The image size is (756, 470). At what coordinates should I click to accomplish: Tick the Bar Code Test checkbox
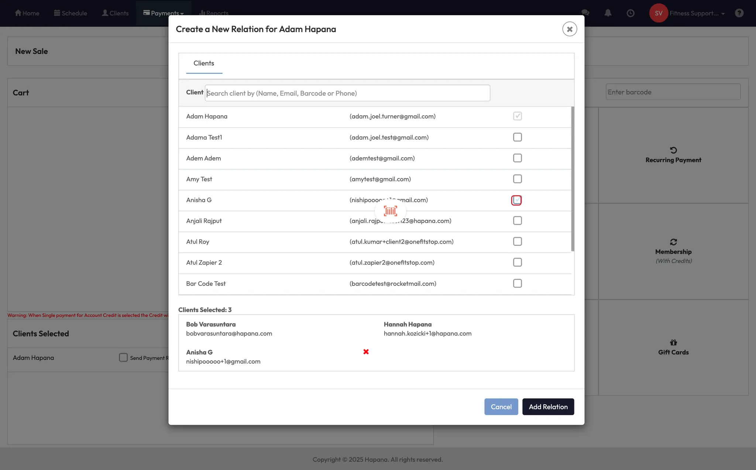pyautogui.click(x=517, y=284)
